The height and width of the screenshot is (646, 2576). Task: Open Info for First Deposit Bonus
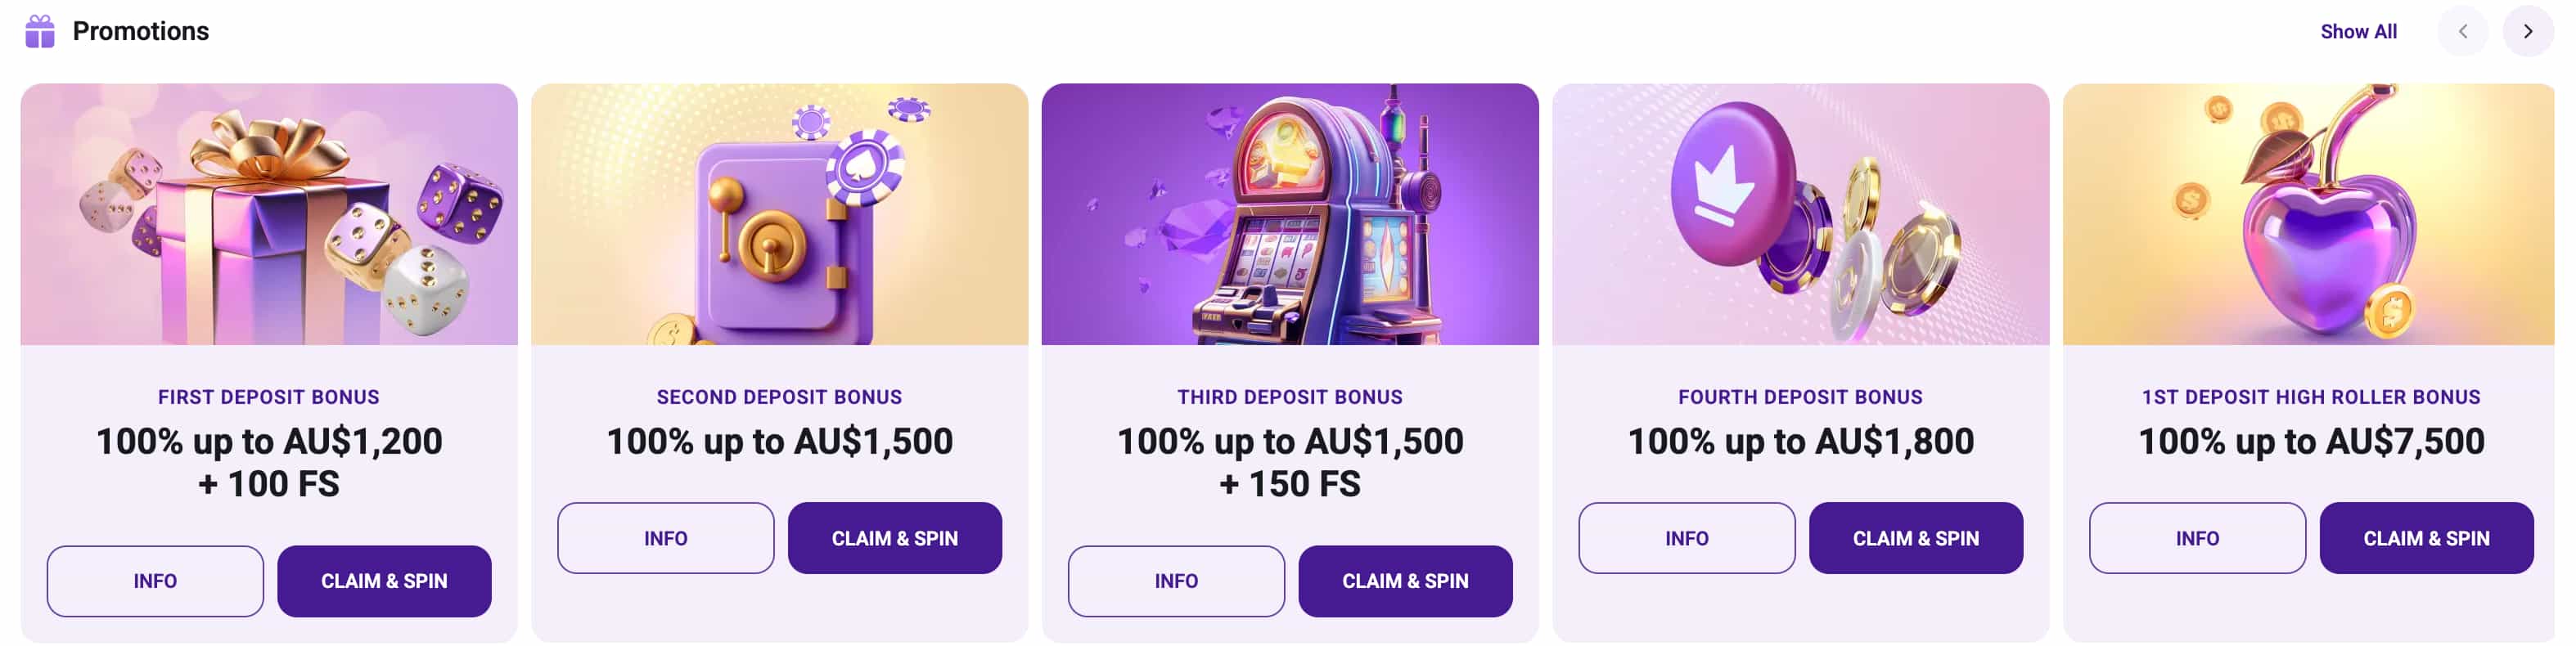155,580
